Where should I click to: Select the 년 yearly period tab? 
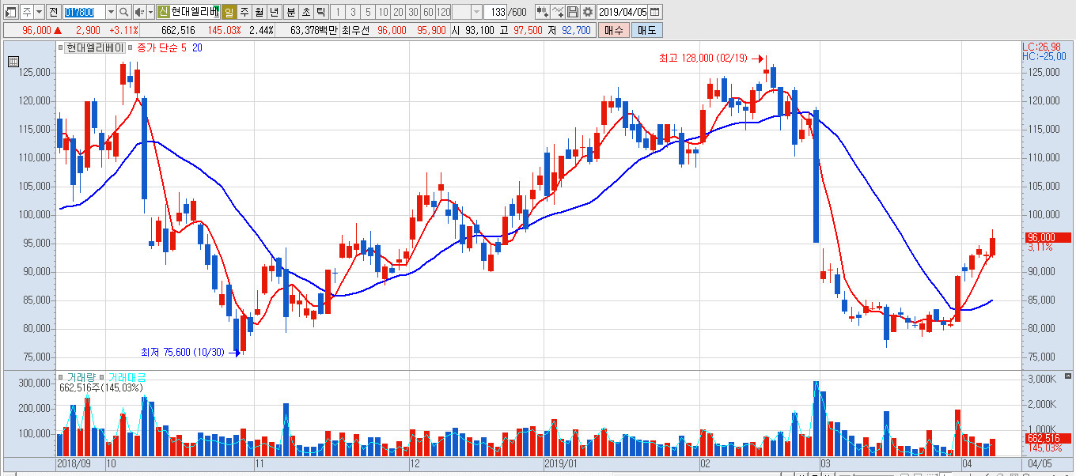pyautogui.click(x=274, y=12)
